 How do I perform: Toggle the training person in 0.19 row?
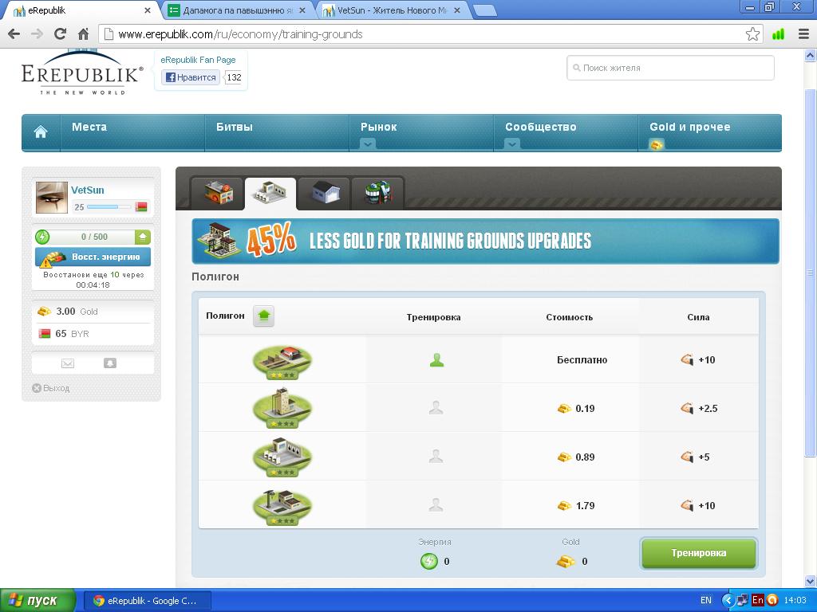436,408
